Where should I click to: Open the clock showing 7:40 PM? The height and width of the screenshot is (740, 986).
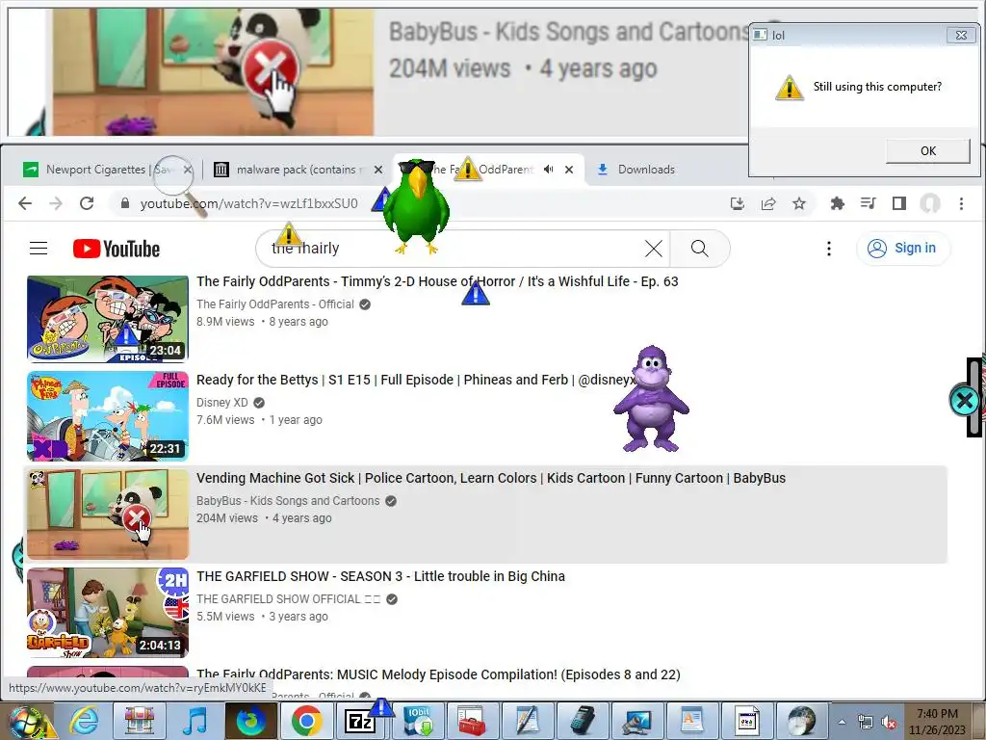pyautogui.click(x=937, y=722)
